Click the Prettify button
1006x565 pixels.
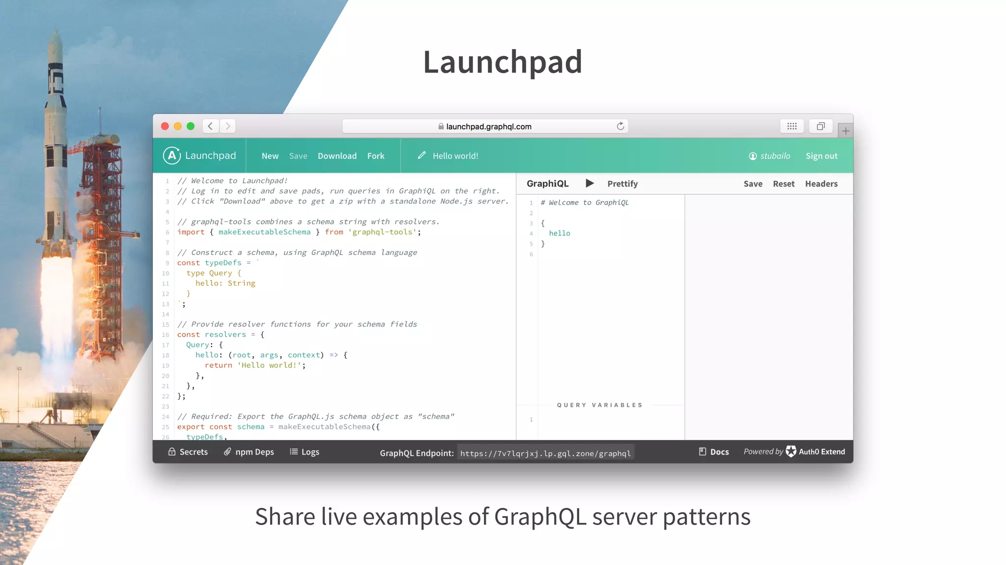point(622,184)
